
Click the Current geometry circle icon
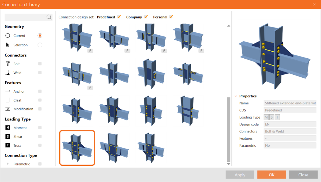coord(8,36)
